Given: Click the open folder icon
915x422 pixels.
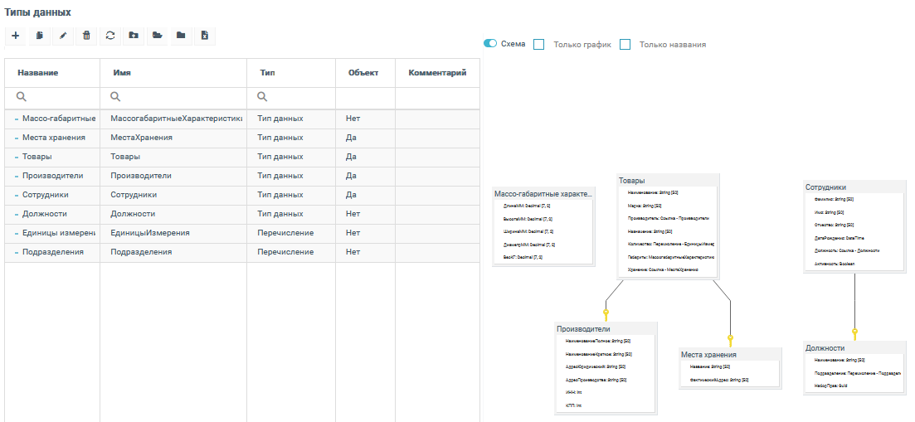Looking at the screenshot, I should coord(157,36).
